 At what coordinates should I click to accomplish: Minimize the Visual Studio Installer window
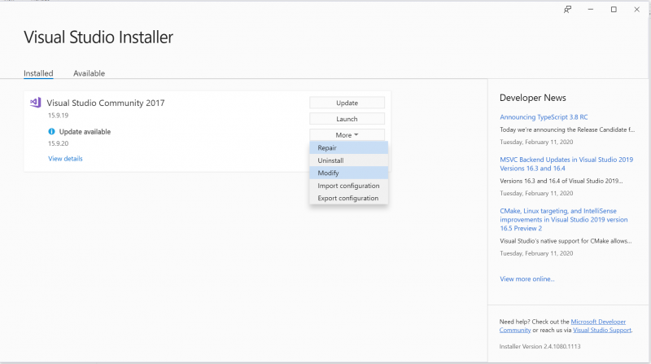[591, 10]
